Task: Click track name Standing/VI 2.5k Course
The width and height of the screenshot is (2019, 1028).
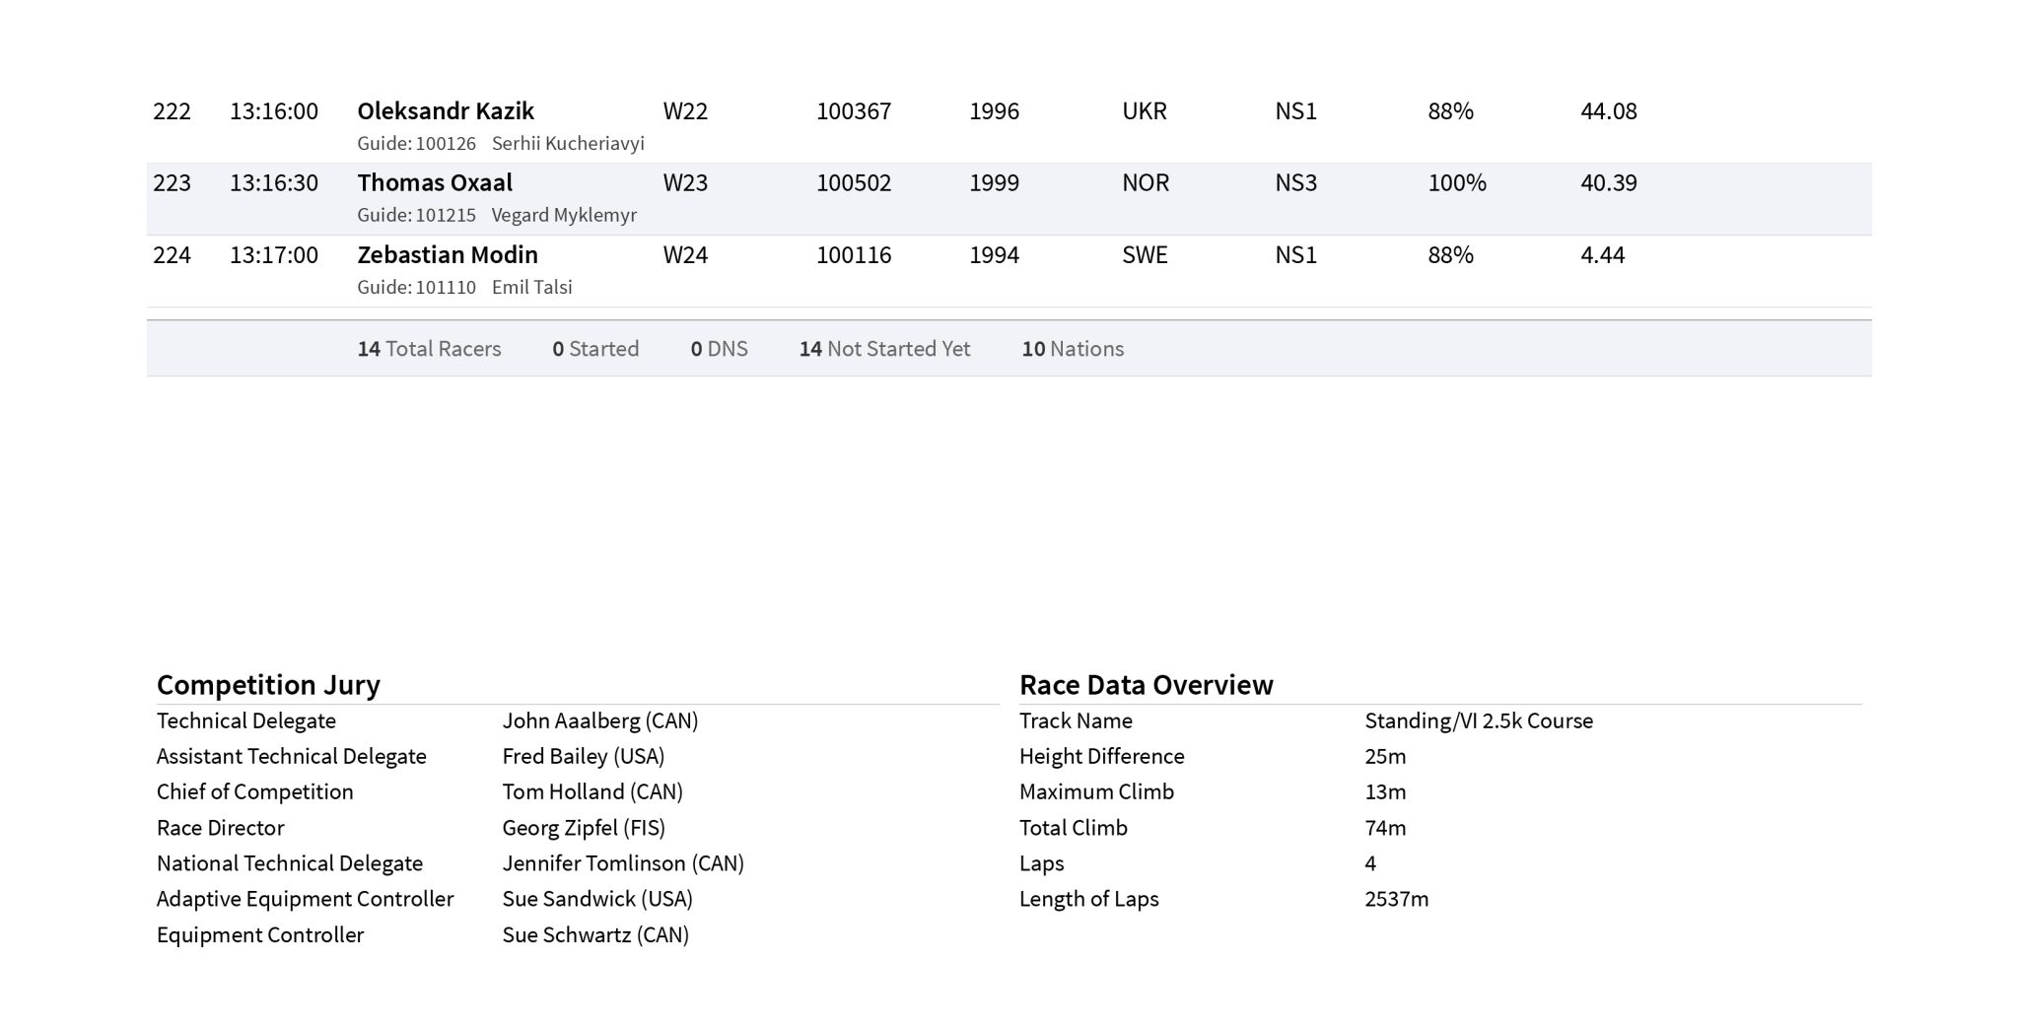Action: 1478,721
